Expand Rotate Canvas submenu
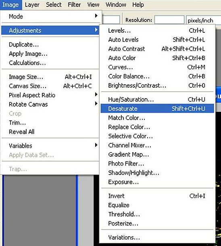Screen dimensions: 221x246 click(x=50, y=104)
